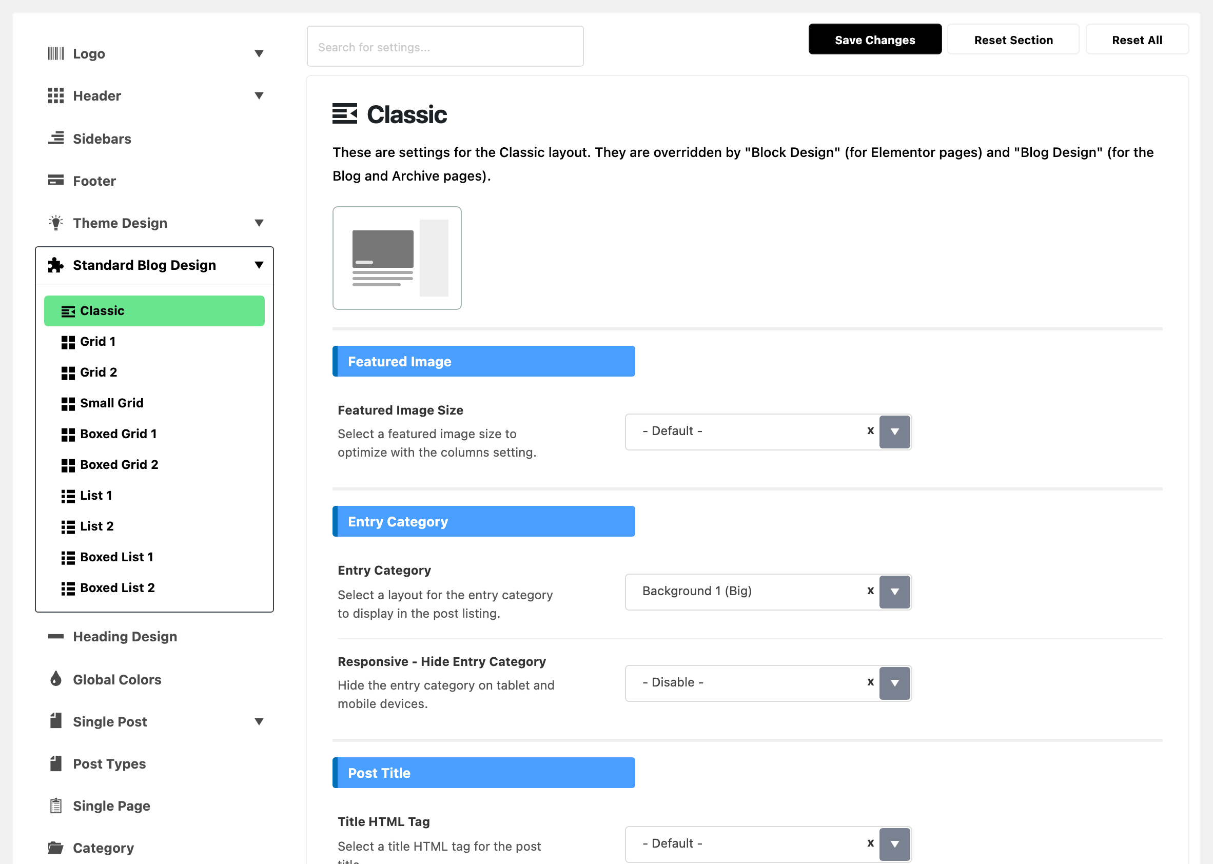Click the Logo barcode icon

tap(56, 54)
